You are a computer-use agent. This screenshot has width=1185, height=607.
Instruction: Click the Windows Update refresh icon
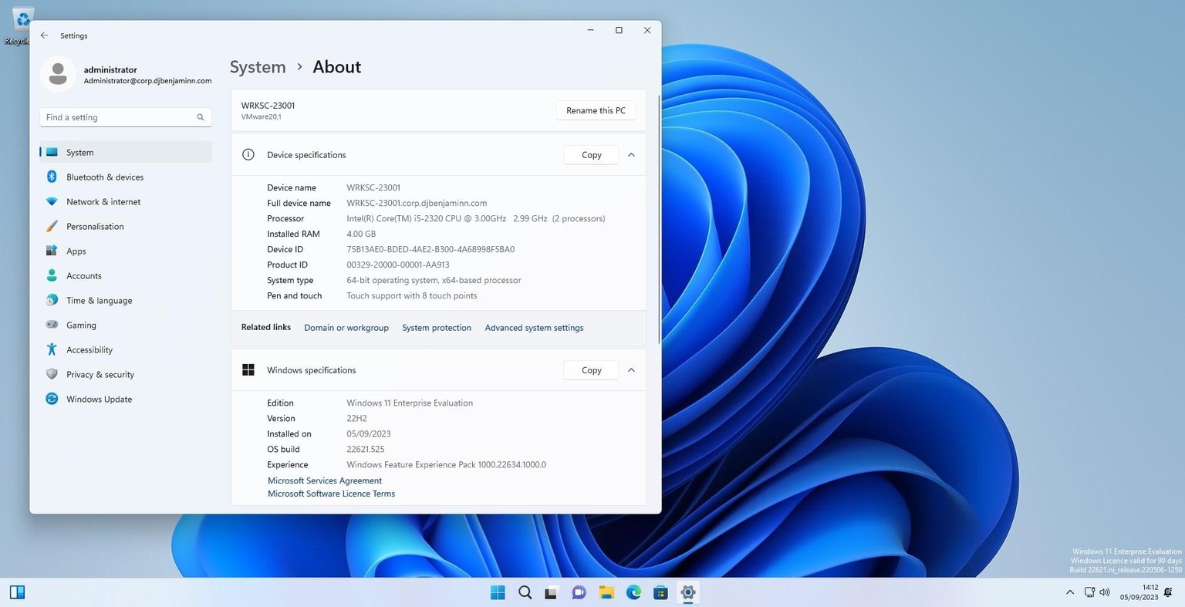[52, 399]
